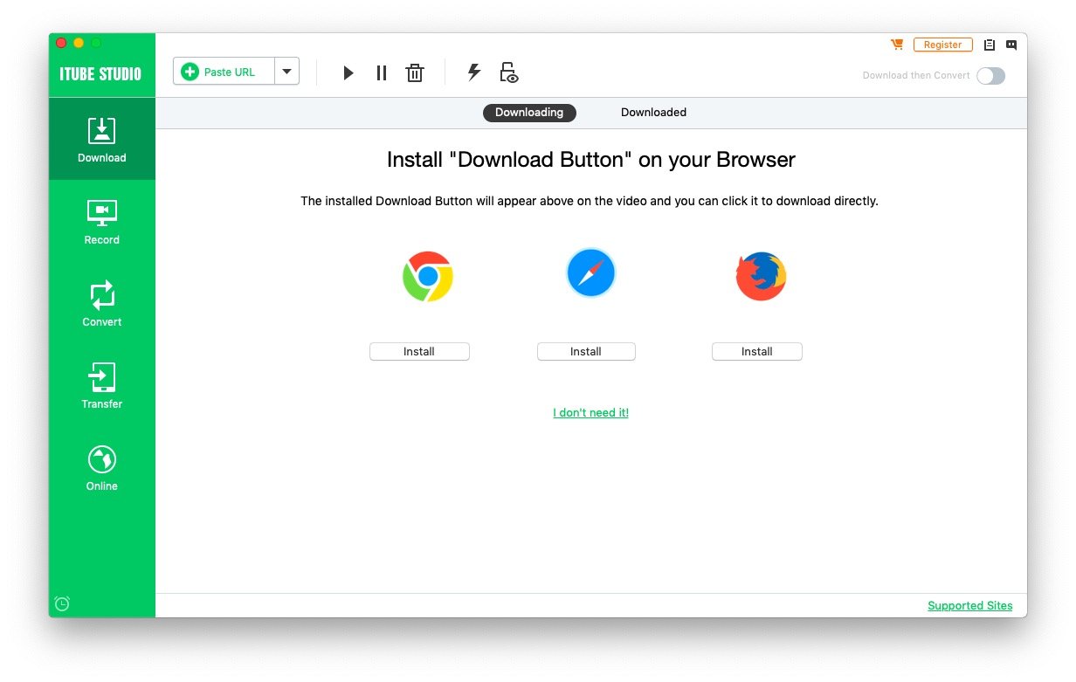Toggle Download then Convert switch
The image size is (1076, 682).
click(990, 76)
